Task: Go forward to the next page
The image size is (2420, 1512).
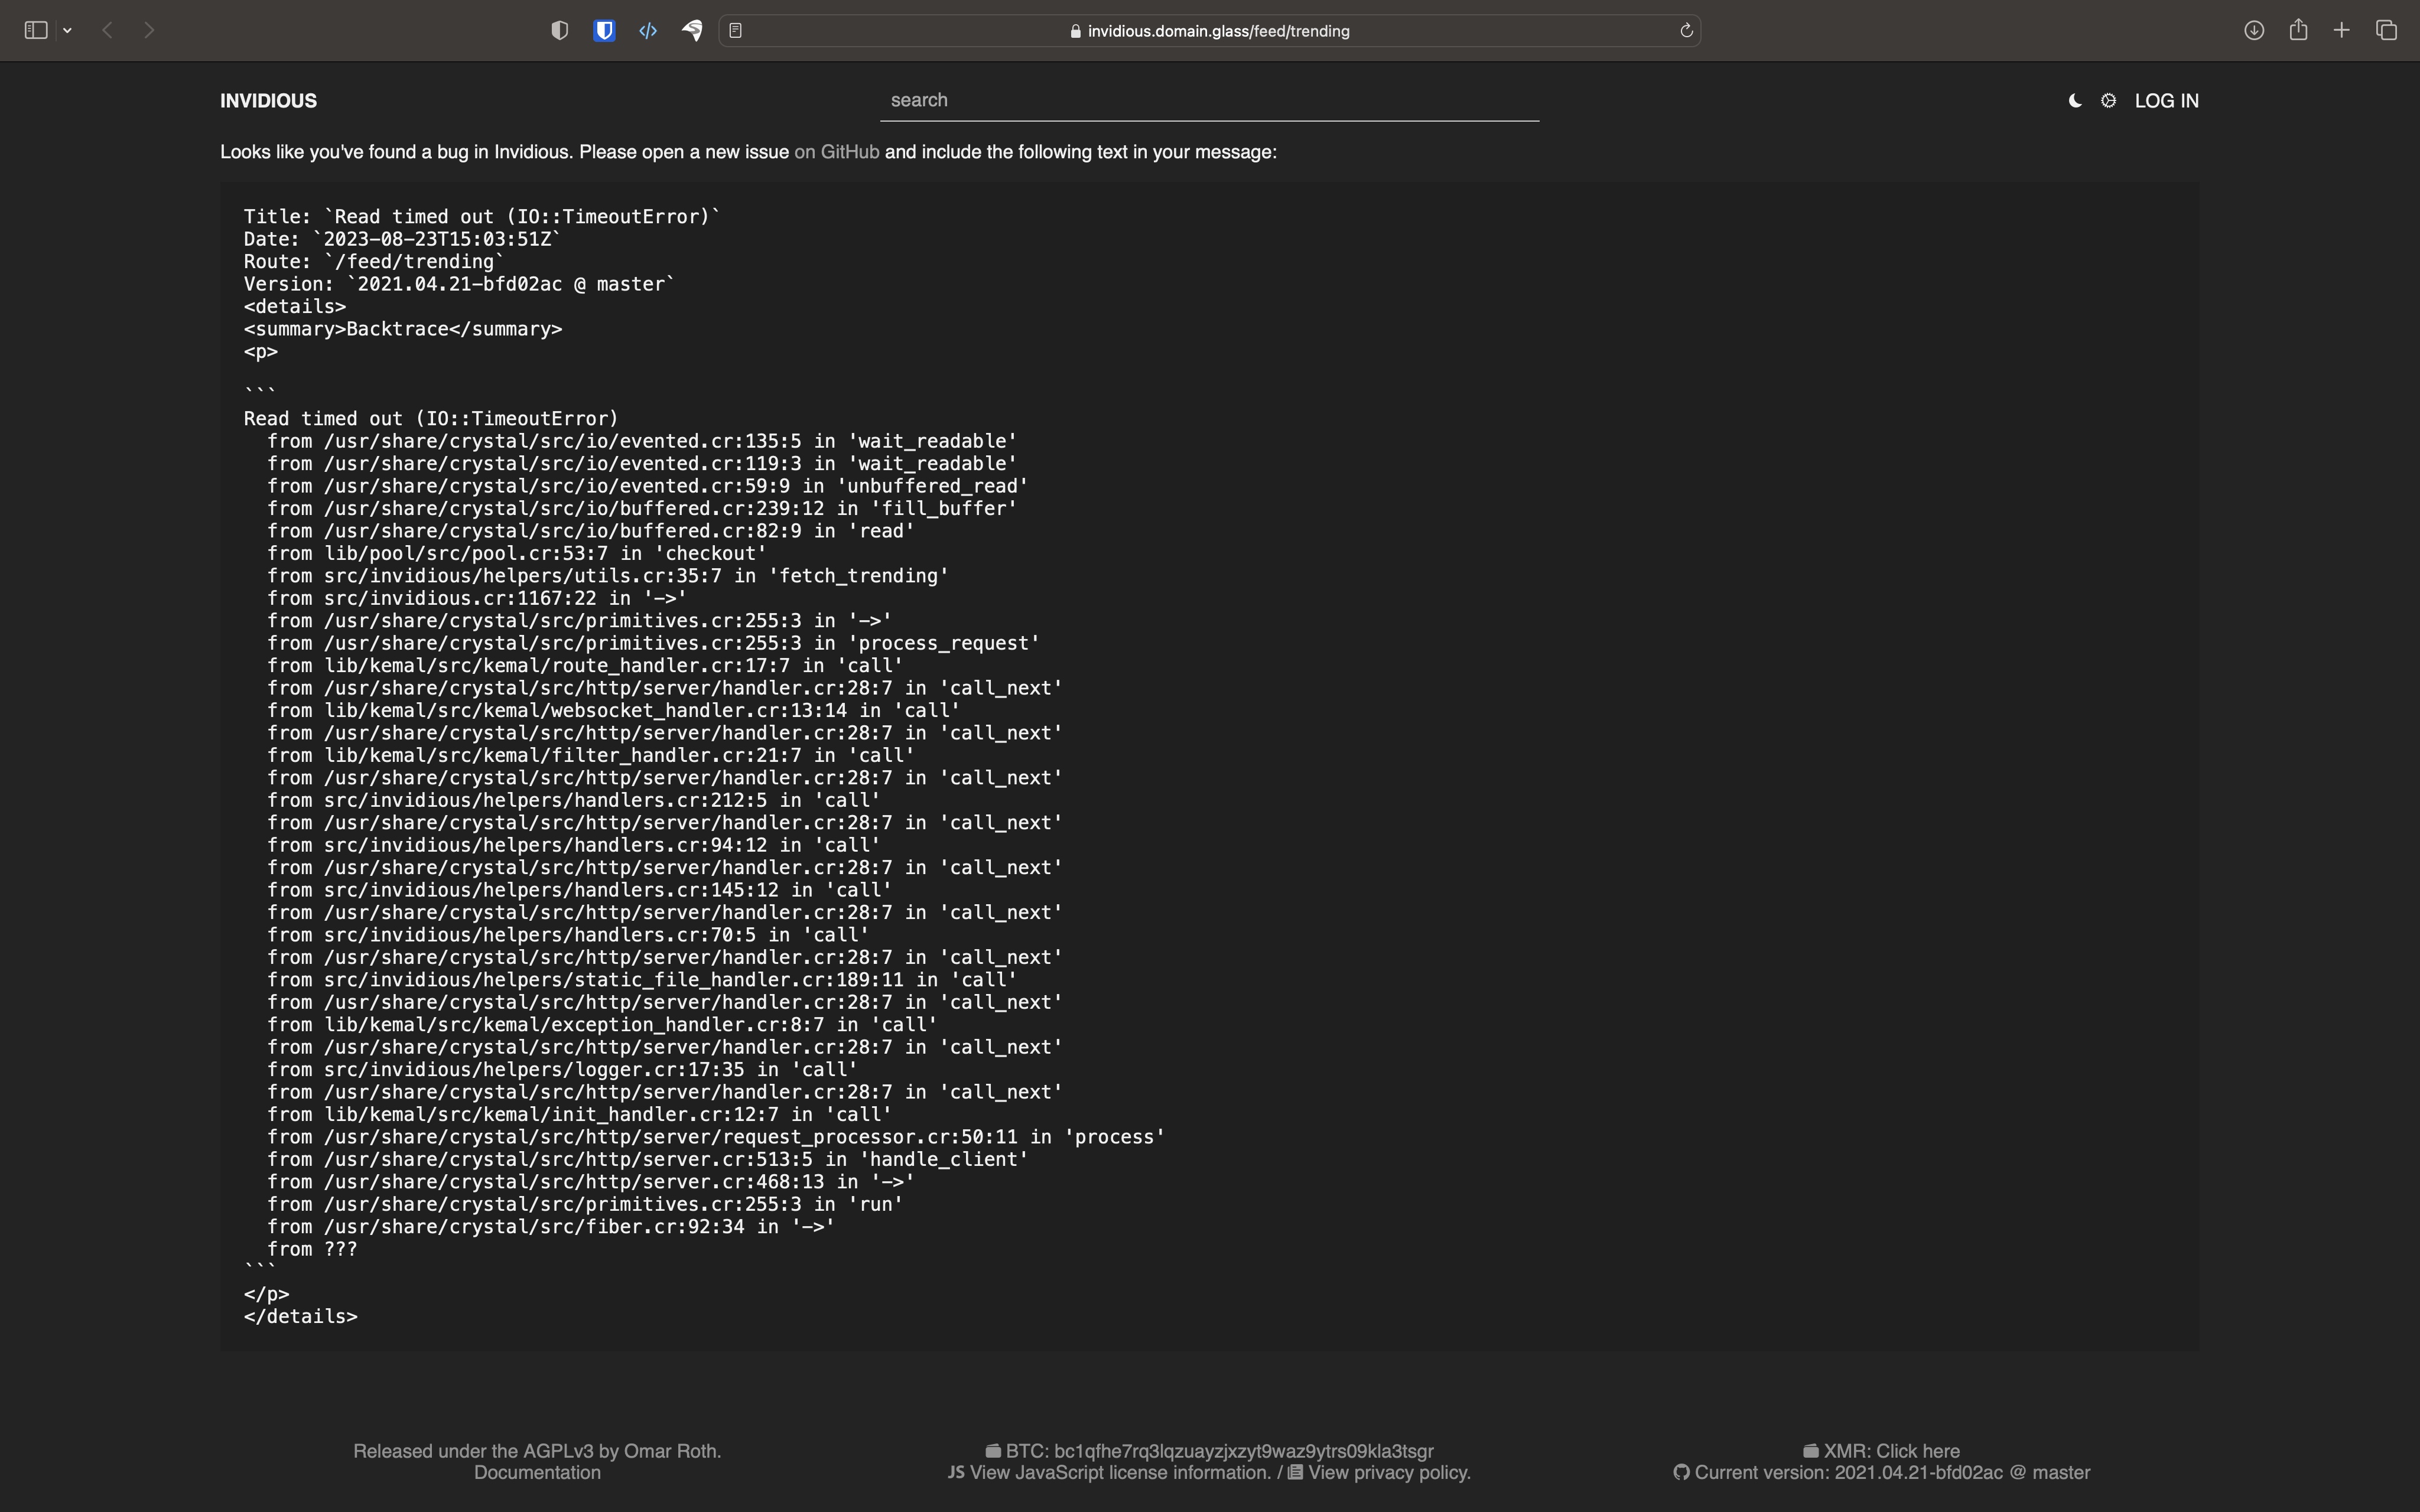Action: [149, 30]
